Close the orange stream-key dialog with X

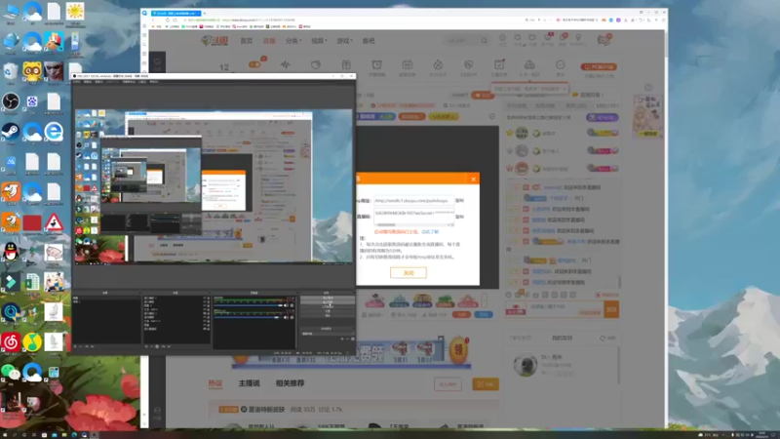[473, 180]
